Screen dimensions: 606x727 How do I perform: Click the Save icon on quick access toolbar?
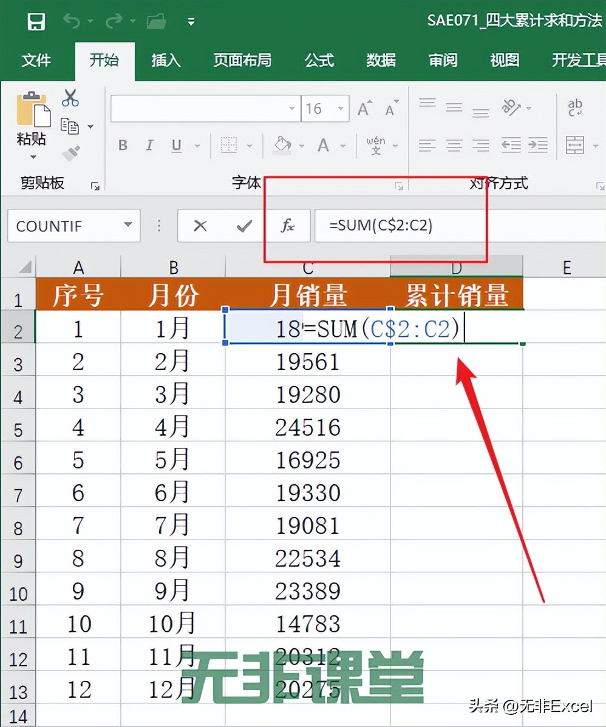click(x=36, y=21)
